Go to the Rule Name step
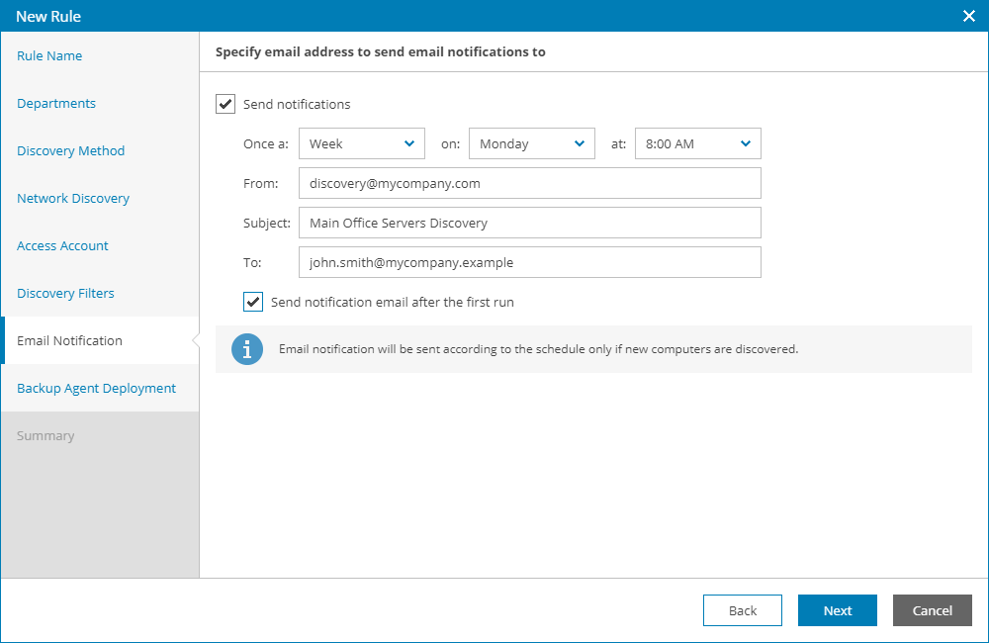 pos(49,56)
